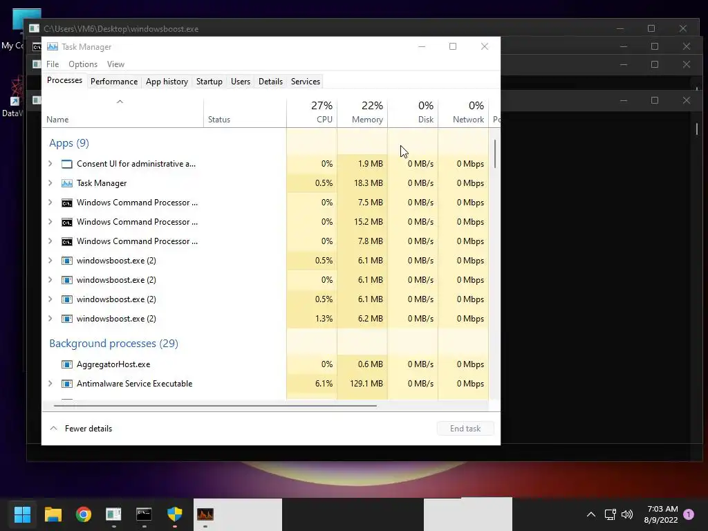This screenshot has width=708, height=531.
Task: Switch to the Services tab
Action: point(305,82)
